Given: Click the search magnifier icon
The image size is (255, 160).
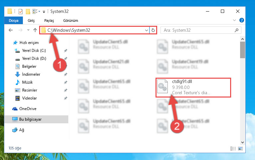Looking at the screenshot, I should pos(237,30).
